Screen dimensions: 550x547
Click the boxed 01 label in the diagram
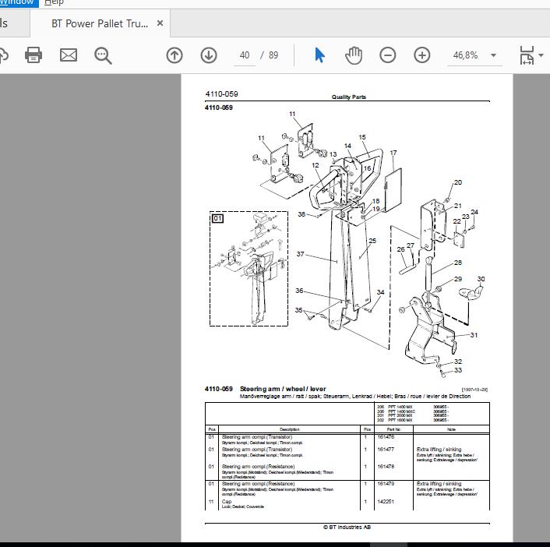(218, 218)
